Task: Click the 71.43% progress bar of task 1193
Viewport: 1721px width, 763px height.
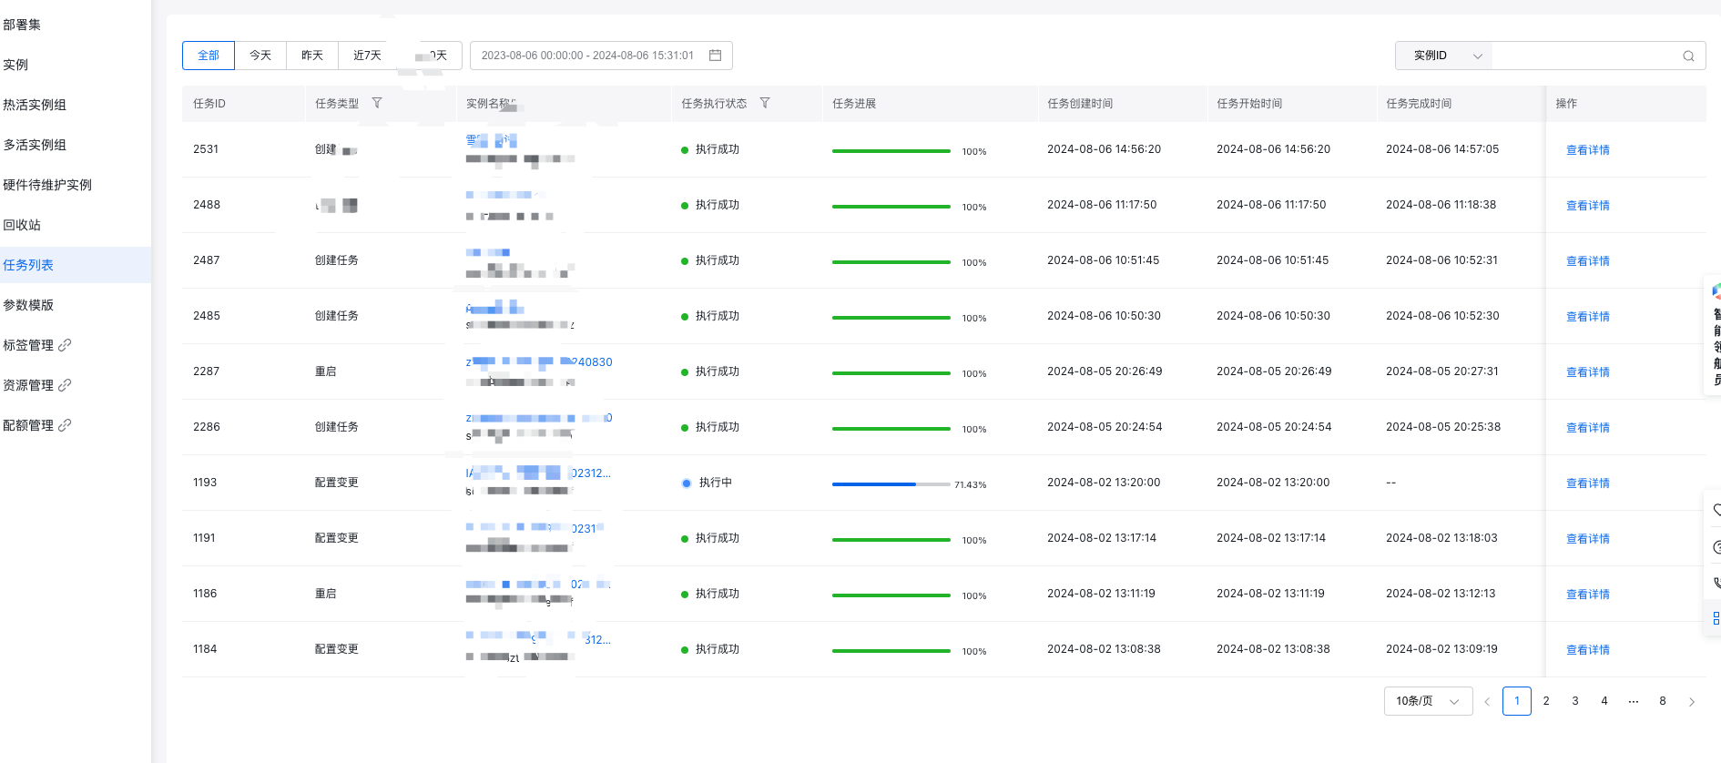Action: coord(891,484)
